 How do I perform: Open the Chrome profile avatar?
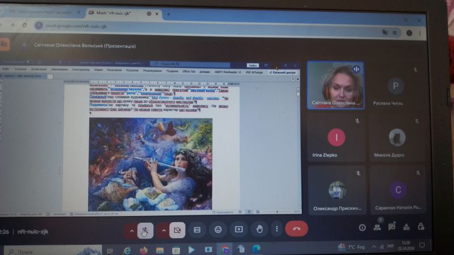pyautogui.click(x=409, y=33)
